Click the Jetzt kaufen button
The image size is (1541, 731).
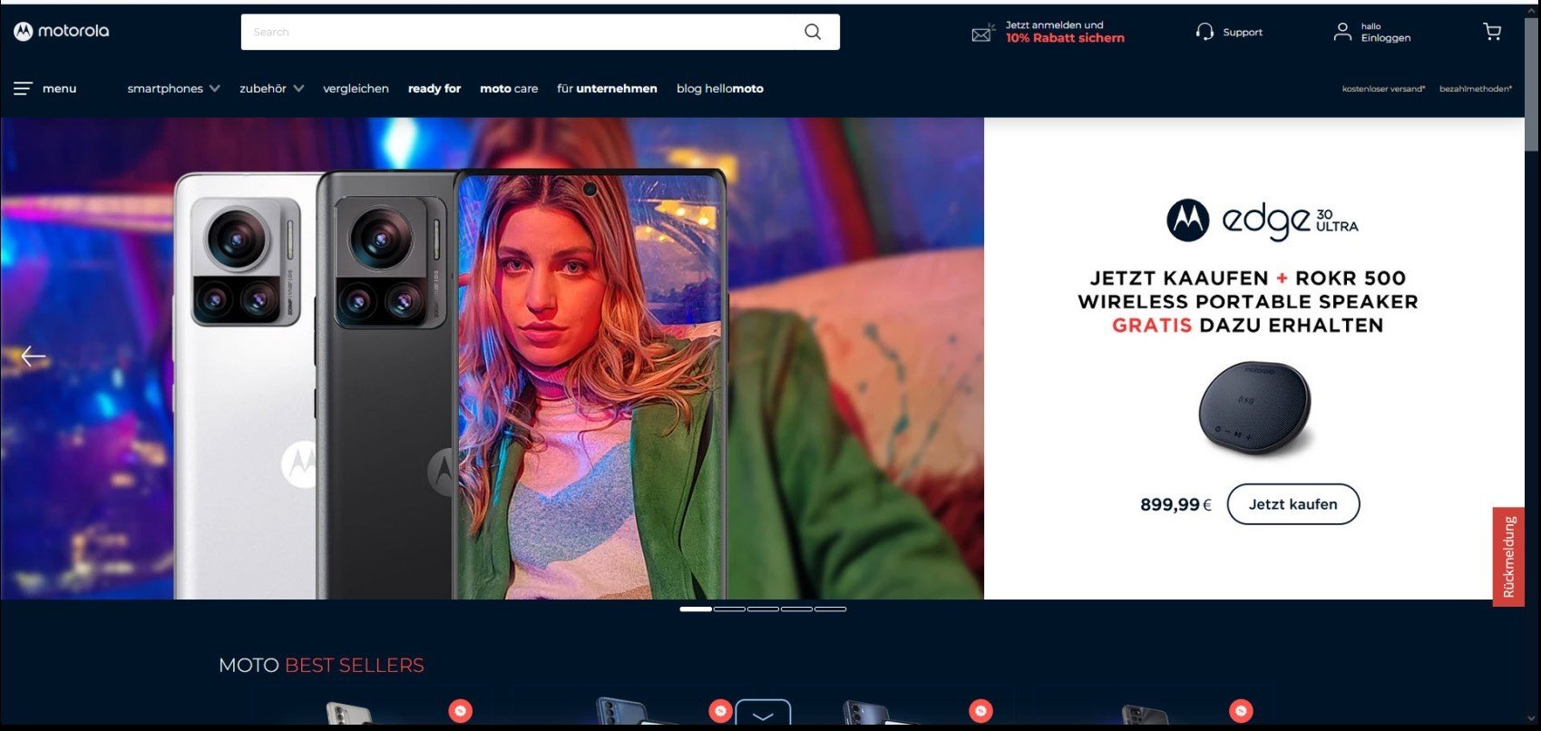click(1292, 504)
